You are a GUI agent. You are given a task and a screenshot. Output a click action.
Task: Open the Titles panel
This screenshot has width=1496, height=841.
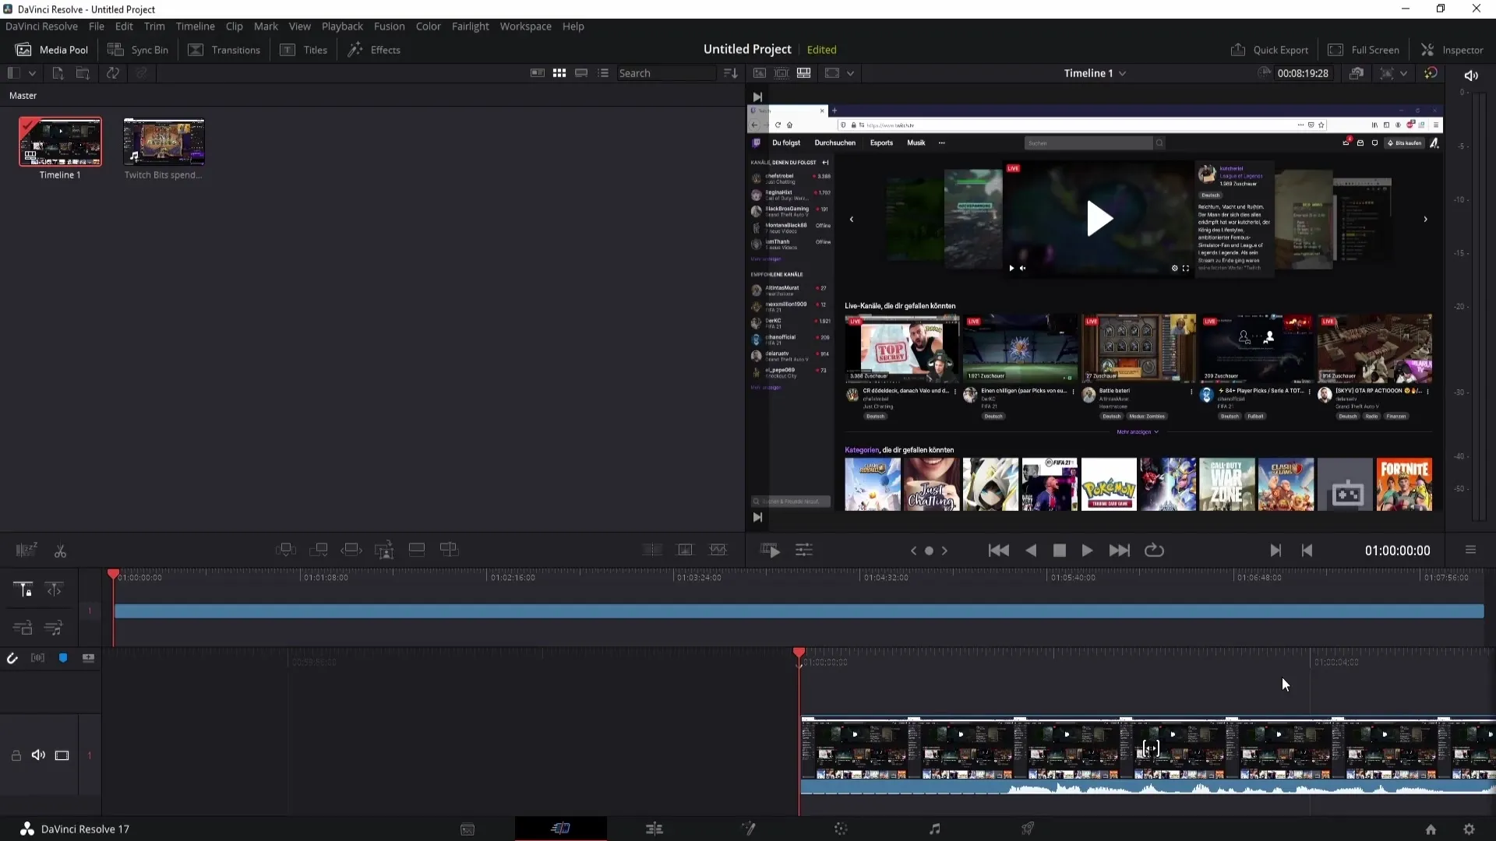point(304,50)
